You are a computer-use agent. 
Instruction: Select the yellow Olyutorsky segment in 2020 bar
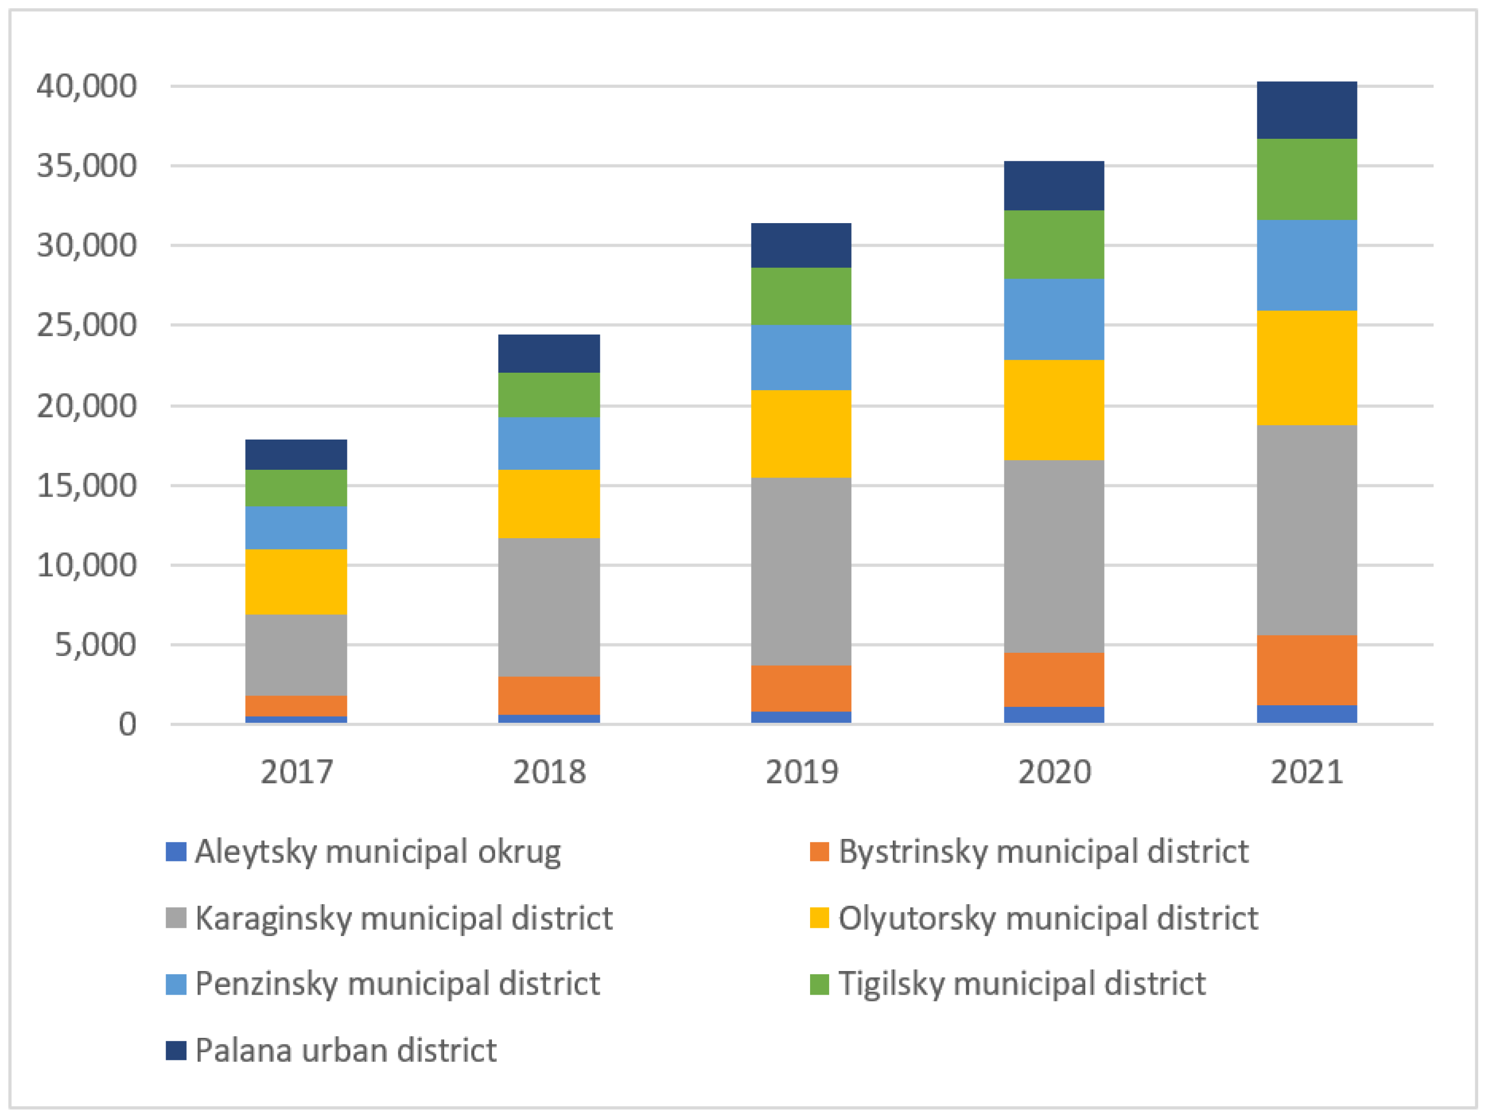[1054, 410]
